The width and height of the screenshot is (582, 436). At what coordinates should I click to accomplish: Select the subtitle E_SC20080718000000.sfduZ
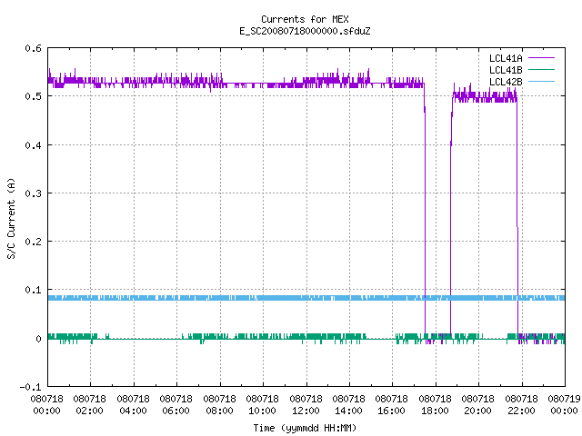pyautogui.click(x=305, y=31)
